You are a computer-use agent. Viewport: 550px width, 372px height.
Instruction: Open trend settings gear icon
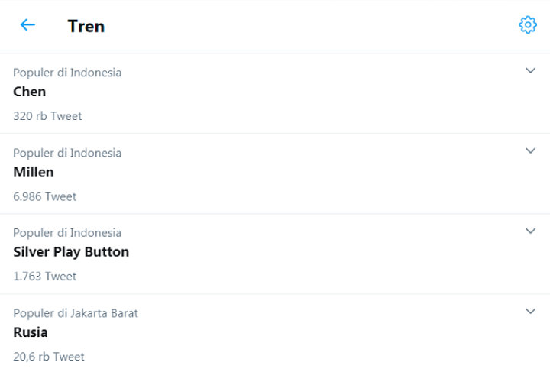coord(528,25)
